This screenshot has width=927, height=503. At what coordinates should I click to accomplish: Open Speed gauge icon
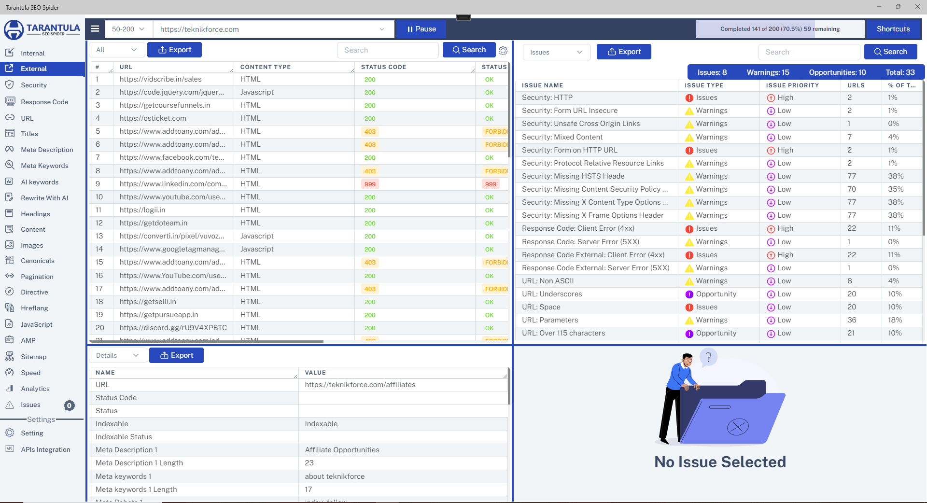10,372
